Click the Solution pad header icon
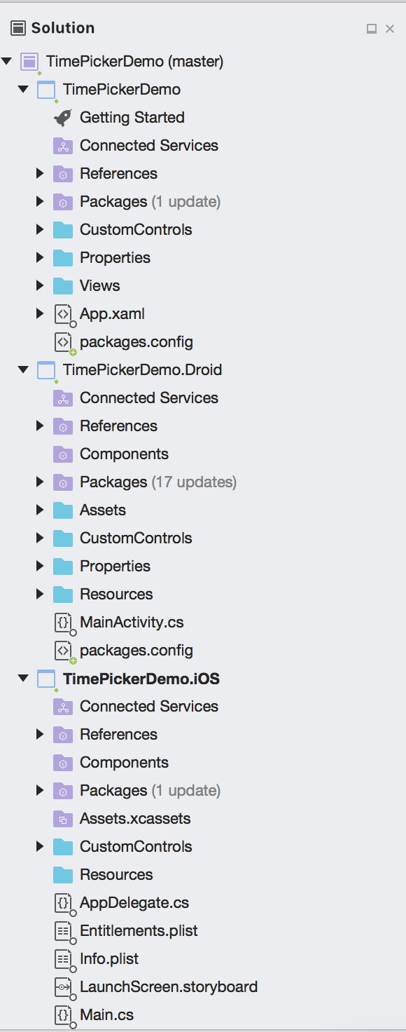 (x=18, y=28)
